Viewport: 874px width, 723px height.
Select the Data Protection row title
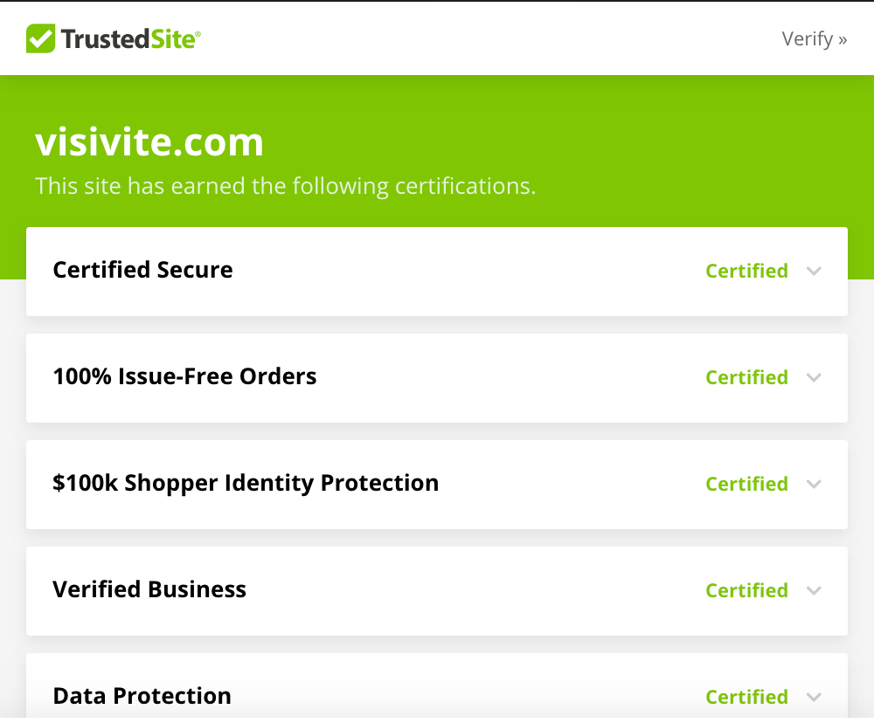pyautogui.click(x=142, y=696)
